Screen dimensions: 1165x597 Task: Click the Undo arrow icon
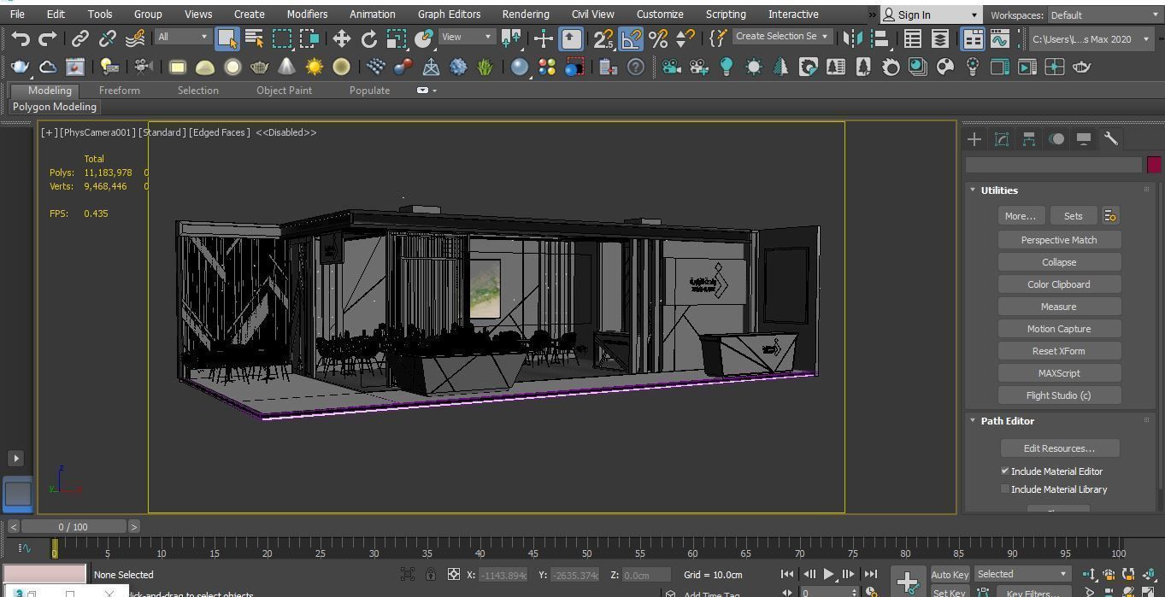[21, 38]
